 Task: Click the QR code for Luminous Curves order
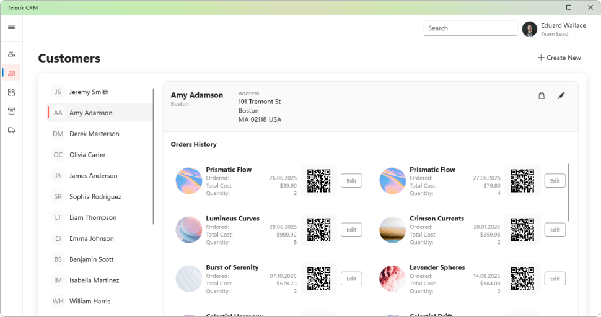319,230
